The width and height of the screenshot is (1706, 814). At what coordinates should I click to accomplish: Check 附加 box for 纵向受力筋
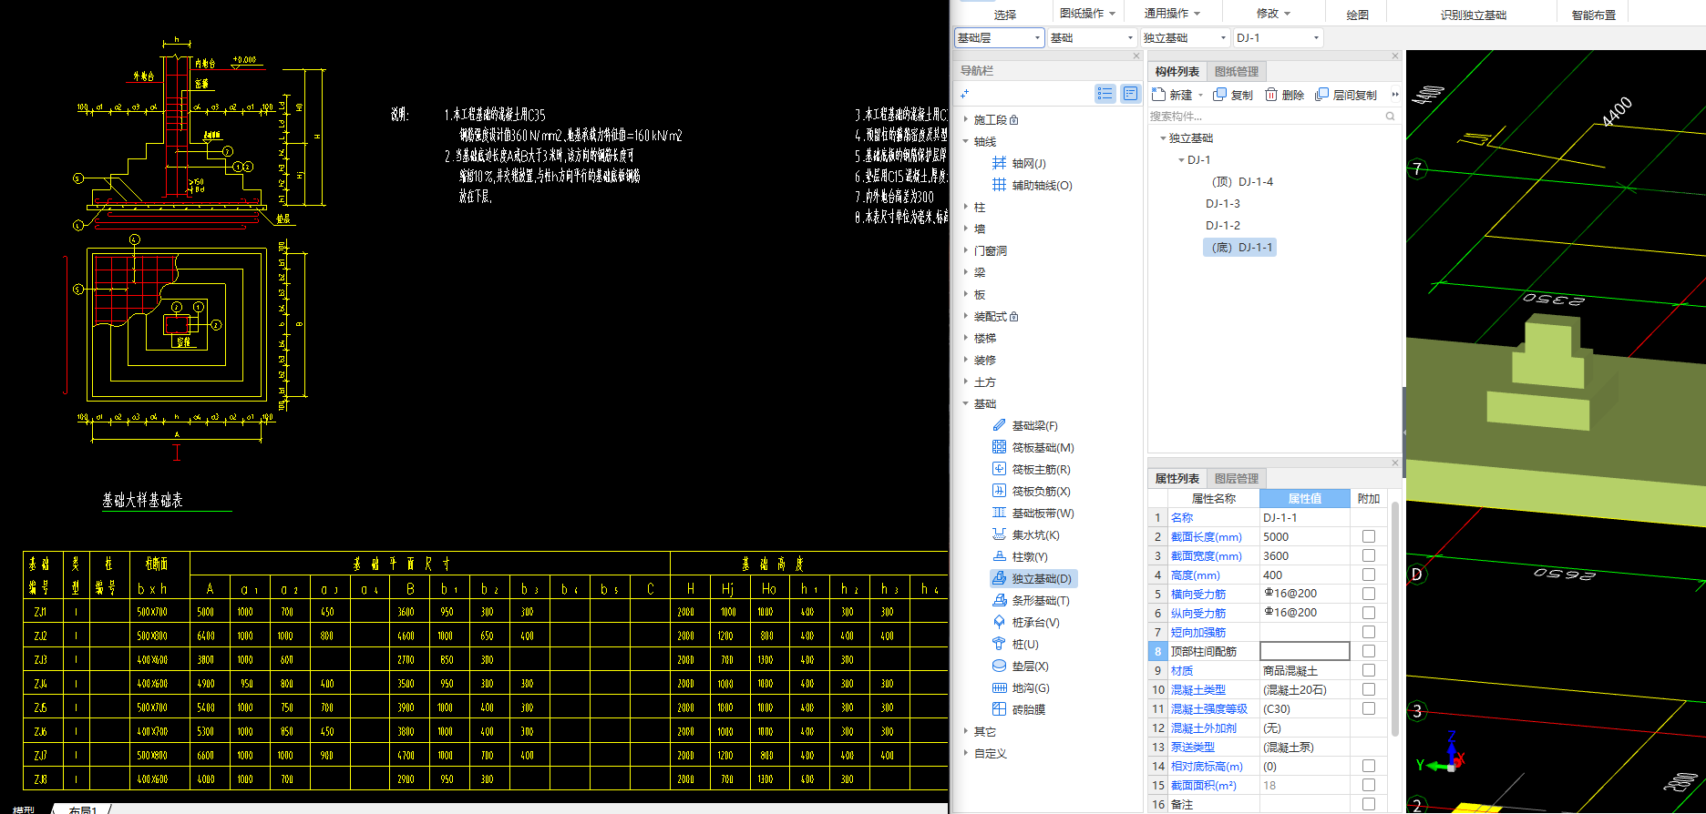(x=1369, y=613)
